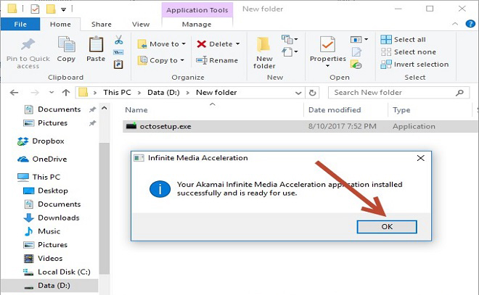Open Music in the navigation pane

tap(49, 231)
